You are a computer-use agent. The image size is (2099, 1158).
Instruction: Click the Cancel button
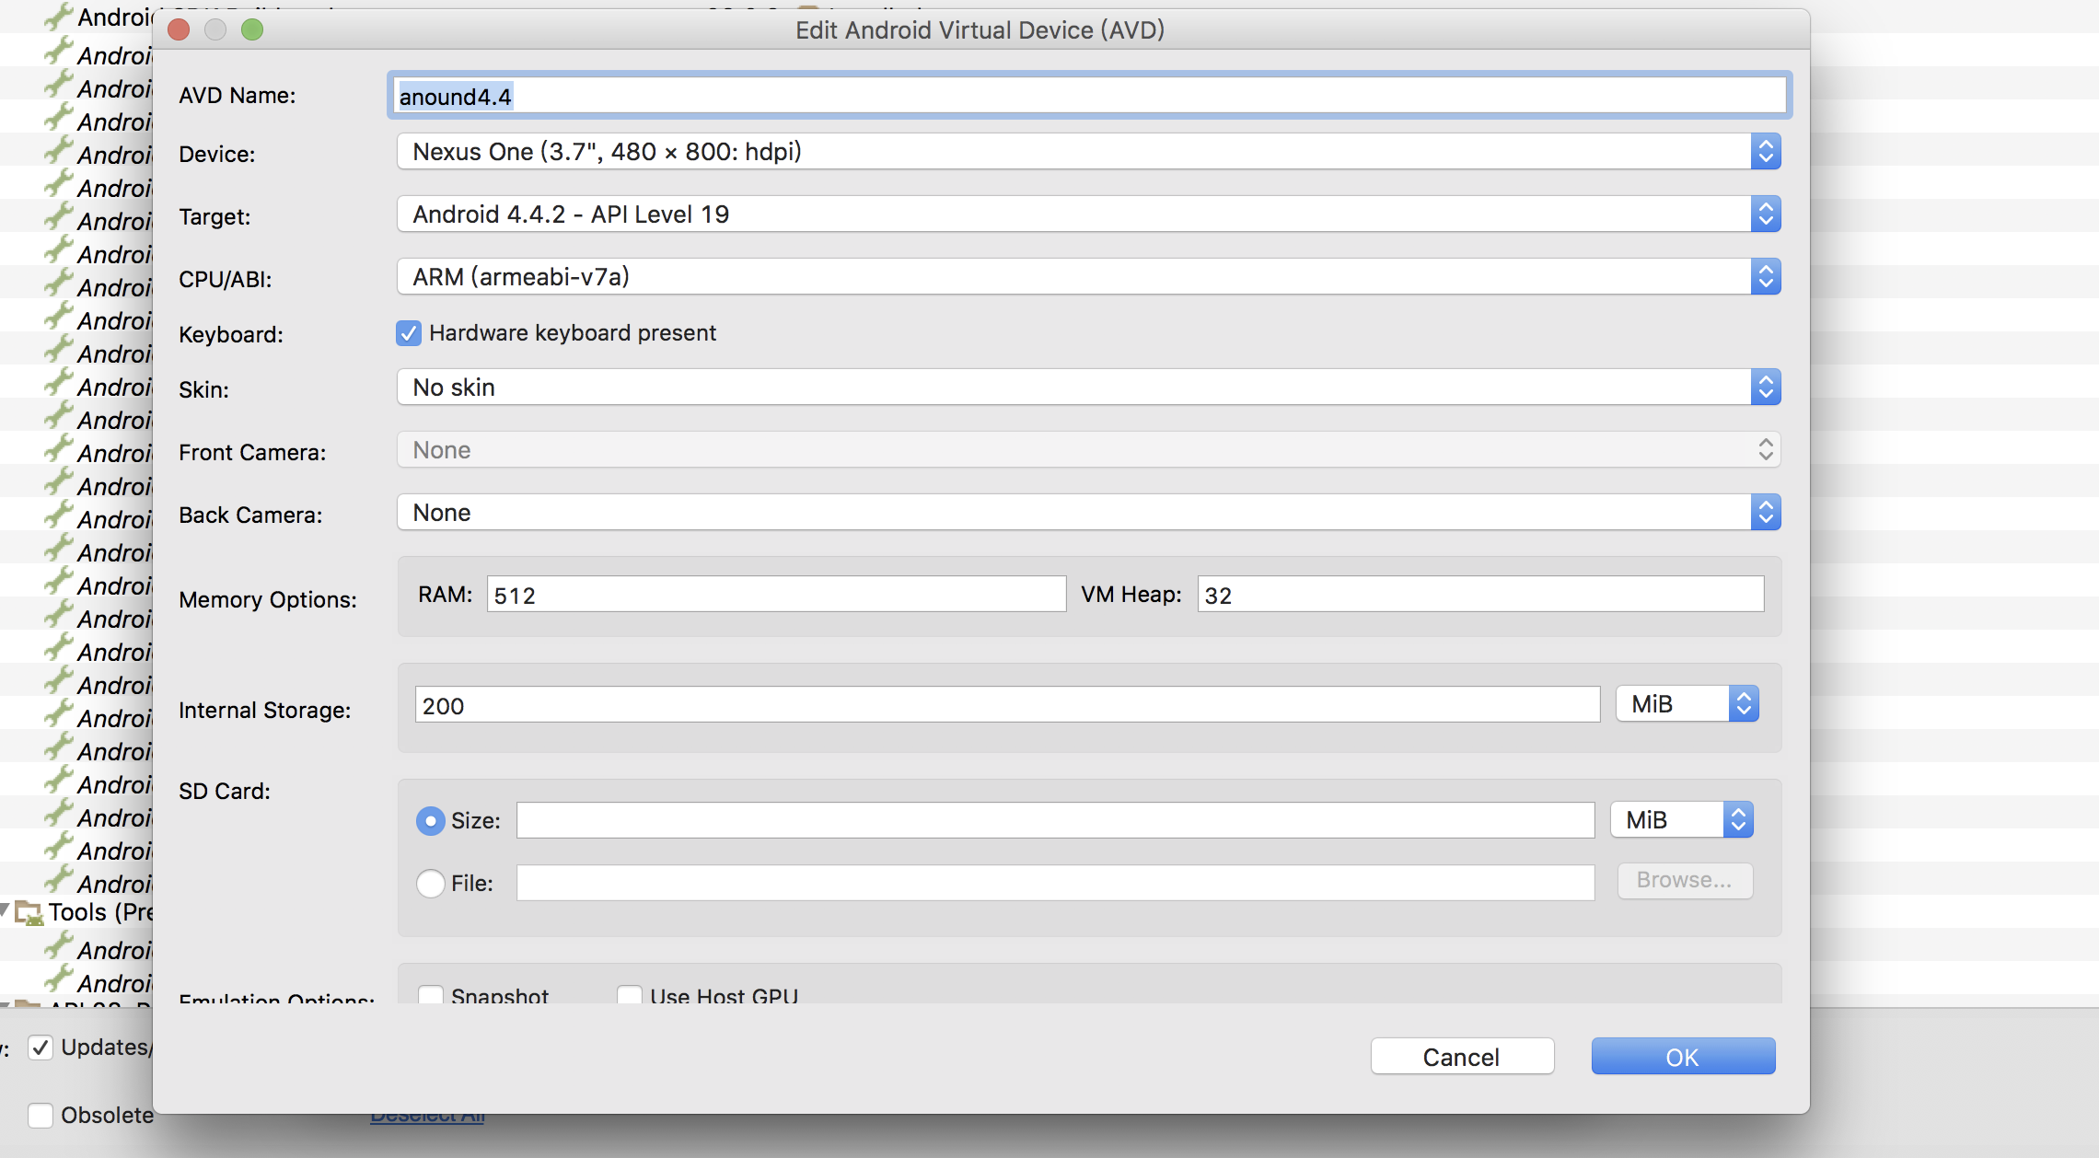click(1462, 1057)
